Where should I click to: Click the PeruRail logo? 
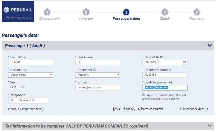pyautogui.click(x=18, y=10)
